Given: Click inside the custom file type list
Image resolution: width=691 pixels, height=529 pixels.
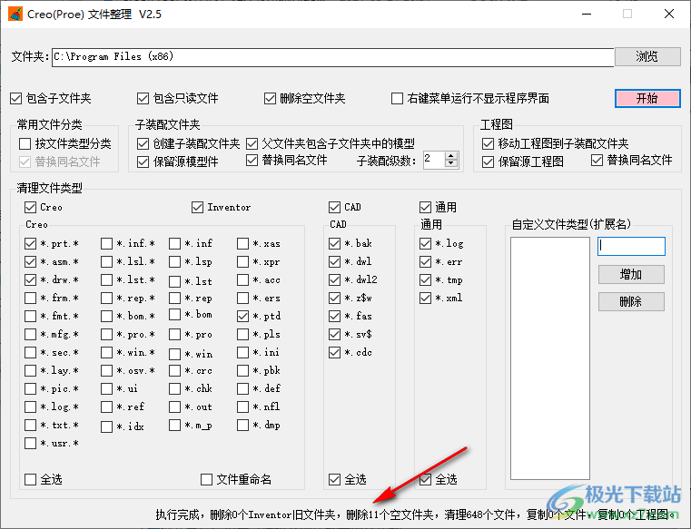Looking at the screenshot, I should tap(550, 358).
